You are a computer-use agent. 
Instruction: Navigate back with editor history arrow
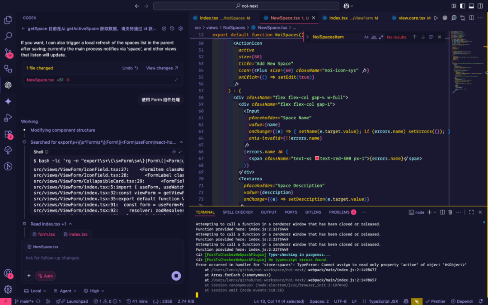click(137, 6)
